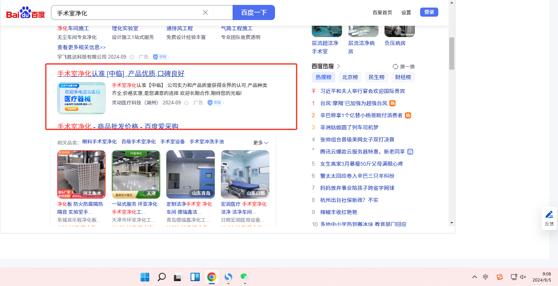Expand 更多 related categories

point(261,143)
